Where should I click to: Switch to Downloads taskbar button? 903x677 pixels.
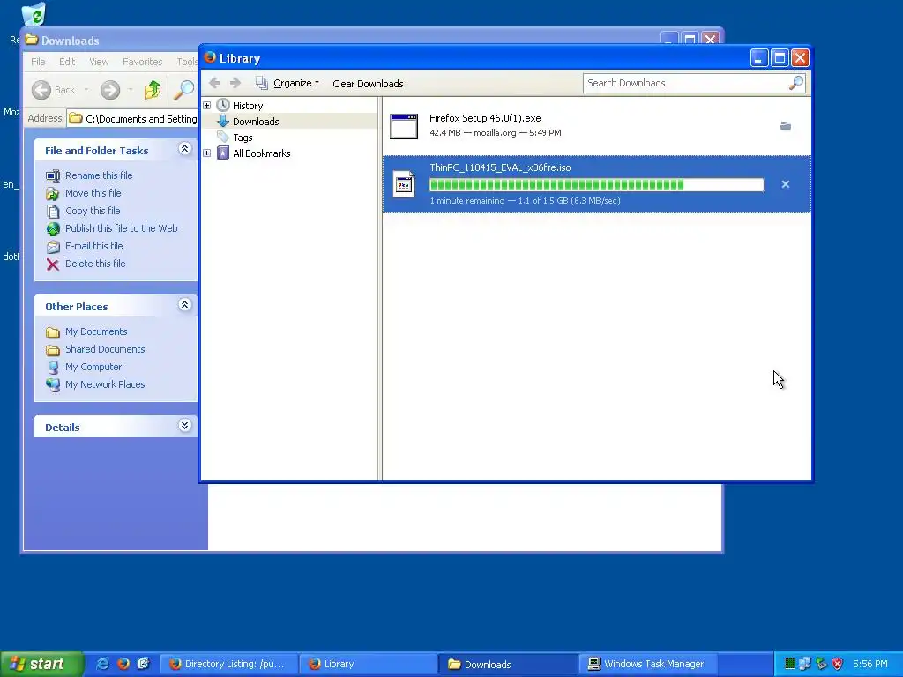coord(507,665)
